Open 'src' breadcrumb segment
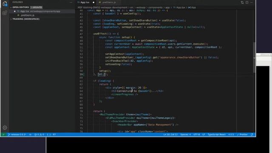The height and width of the screenshot is (153, 272). 132,8
